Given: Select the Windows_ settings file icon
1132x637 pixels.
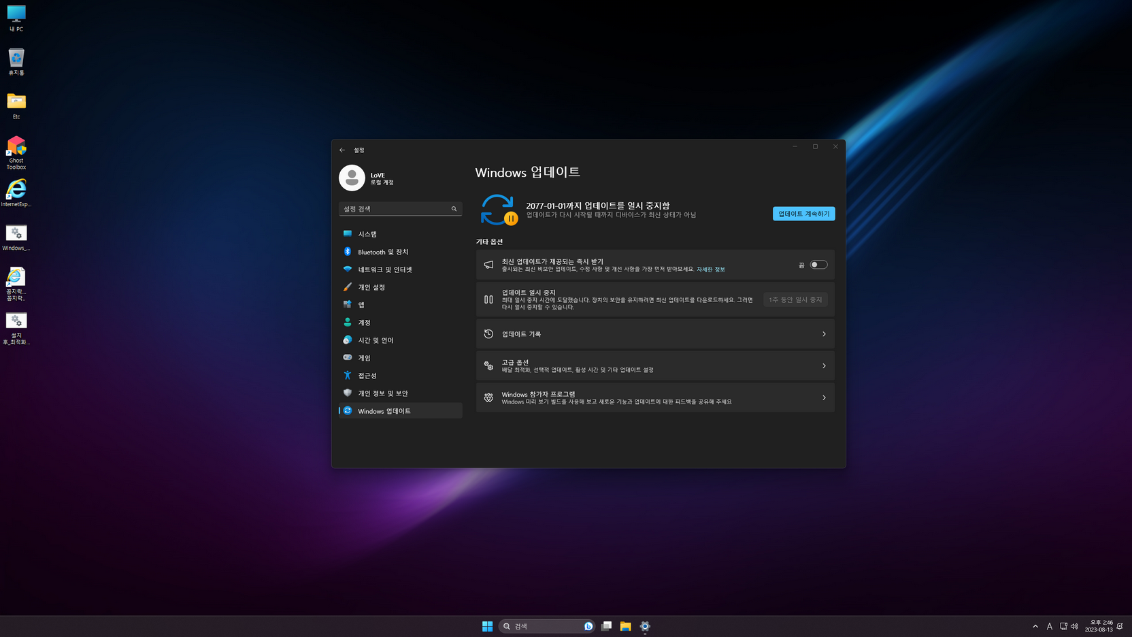Looking at the screenshot, I should tap(16, 238).
